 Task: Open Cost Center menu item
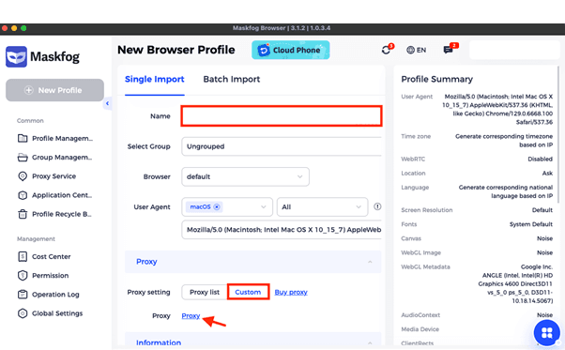[44, 257]
